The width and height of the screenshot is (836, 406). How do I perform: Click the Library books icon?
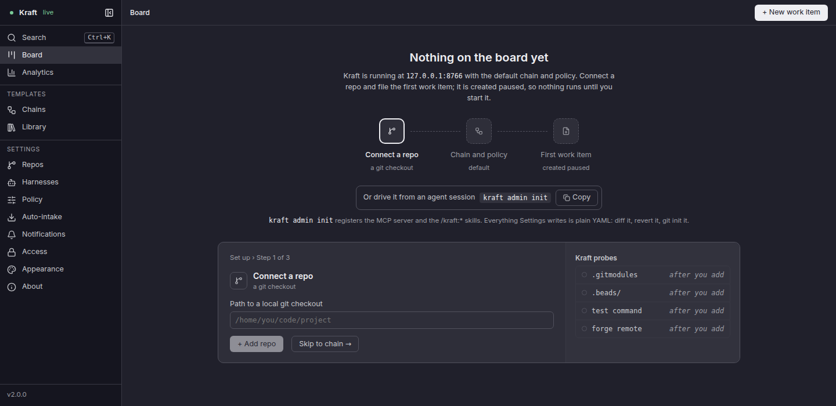pyautogui.click(x=11, y=127)
